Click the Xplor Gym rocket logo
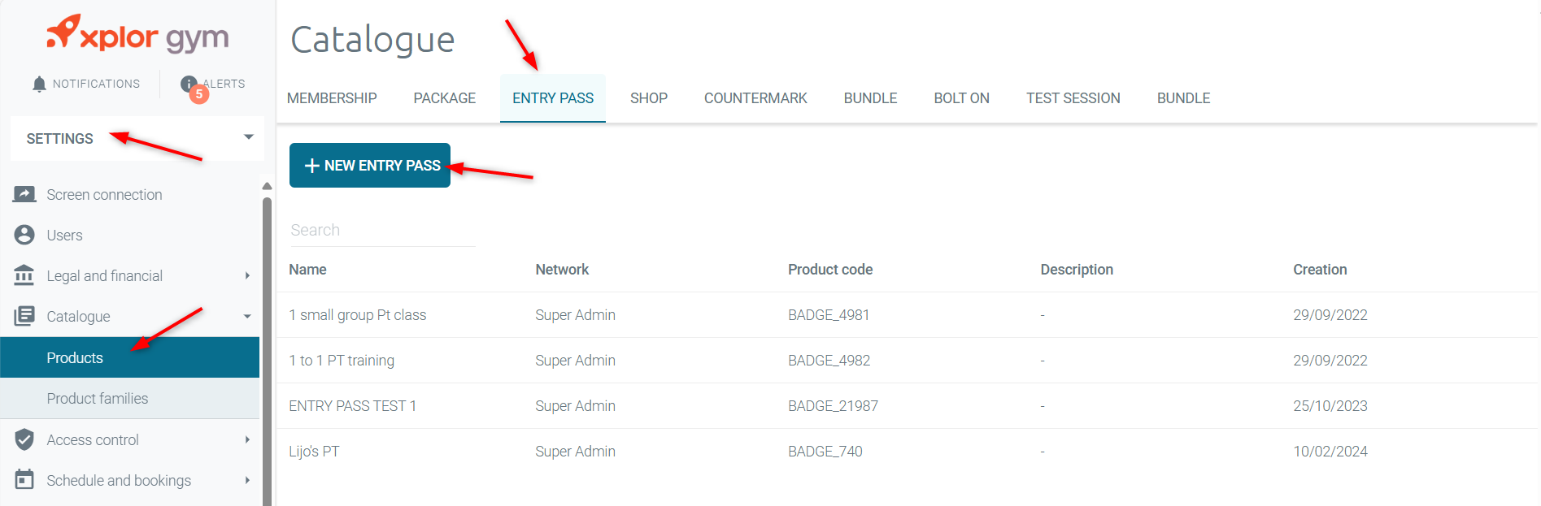1541x506 pixels. tap(63, 32)
